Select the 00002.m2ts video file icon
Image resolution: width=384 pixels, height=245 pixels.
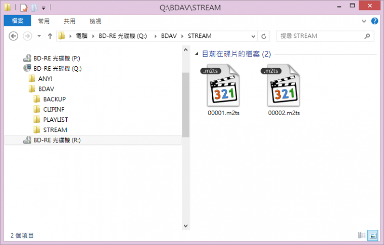point(283,85)
